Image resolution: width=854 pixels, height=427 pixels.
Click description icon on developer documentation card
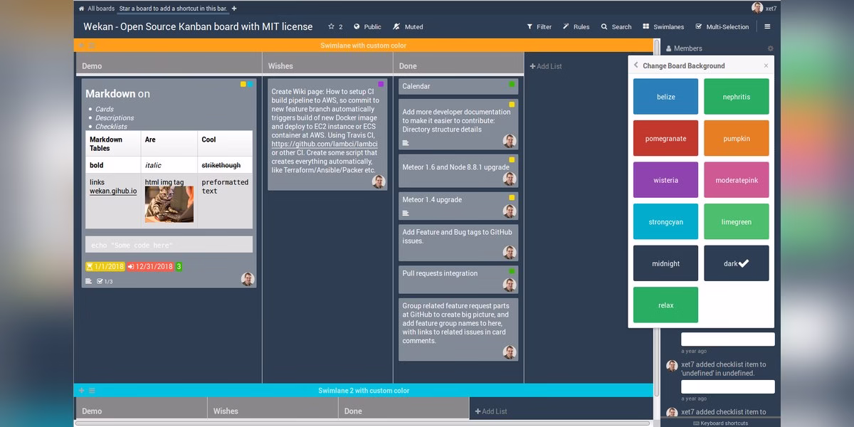[406, 143]
